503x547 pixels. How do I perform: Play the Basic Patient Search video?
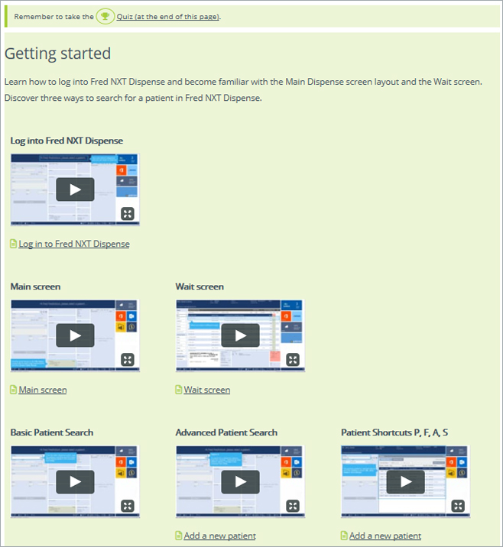point(75,482)
